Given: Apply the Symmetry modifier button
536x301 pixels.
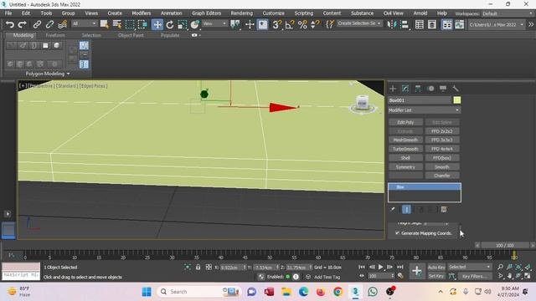Looking at the screenshot, I should (405, 167).
